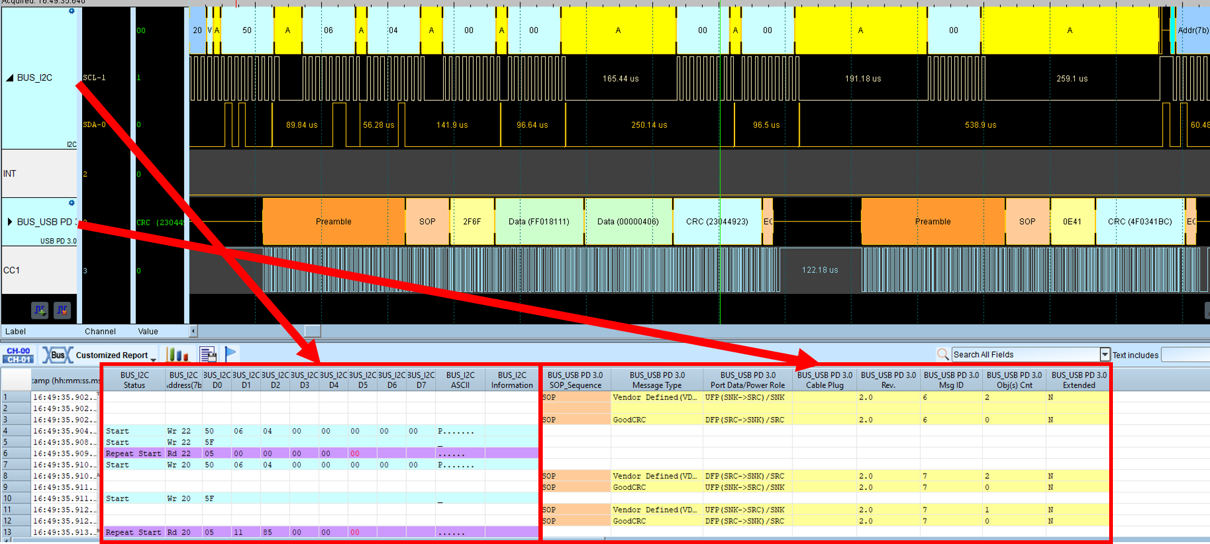
Task: Open the Customized Report dropdown
Action: click(x=153, y=359)
